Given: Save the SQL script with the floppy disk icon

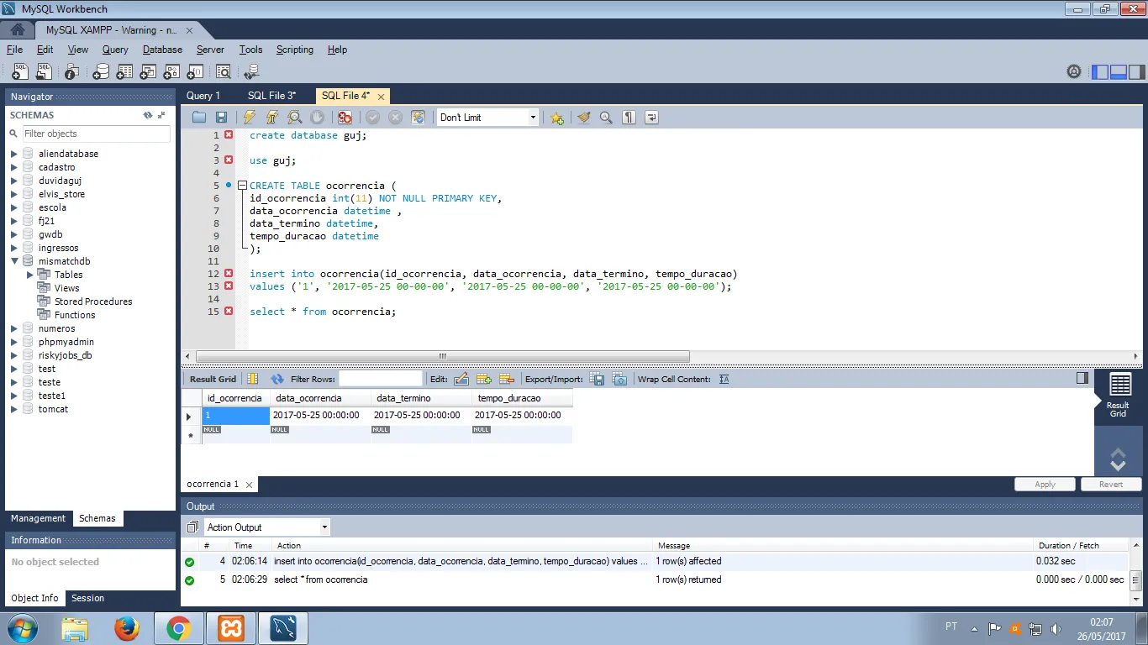Looking at the screenshot, I should (221, 118).
